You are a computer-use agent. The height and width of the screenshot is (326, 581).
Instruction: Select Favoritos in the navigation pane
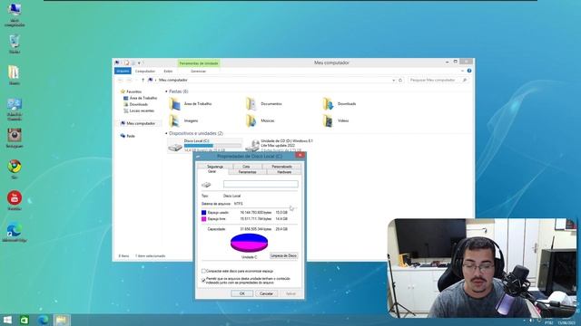tap(131, 91)
